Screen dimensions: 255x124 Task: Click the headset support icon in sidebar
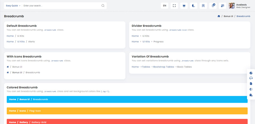pyautogui.click(x=251, y=78)
